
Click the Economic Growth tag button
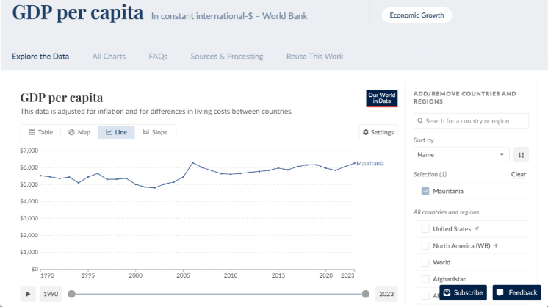[417, 15]
